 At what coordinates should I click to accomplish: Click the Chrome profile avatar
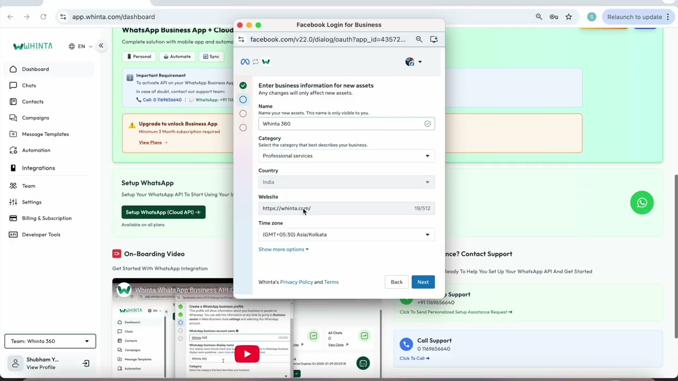(592, 17)
